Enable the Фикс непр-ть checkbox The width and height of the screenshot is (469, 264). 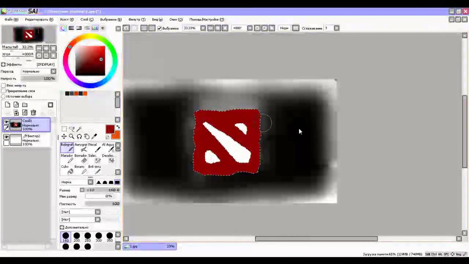click(x=3, y=85)
